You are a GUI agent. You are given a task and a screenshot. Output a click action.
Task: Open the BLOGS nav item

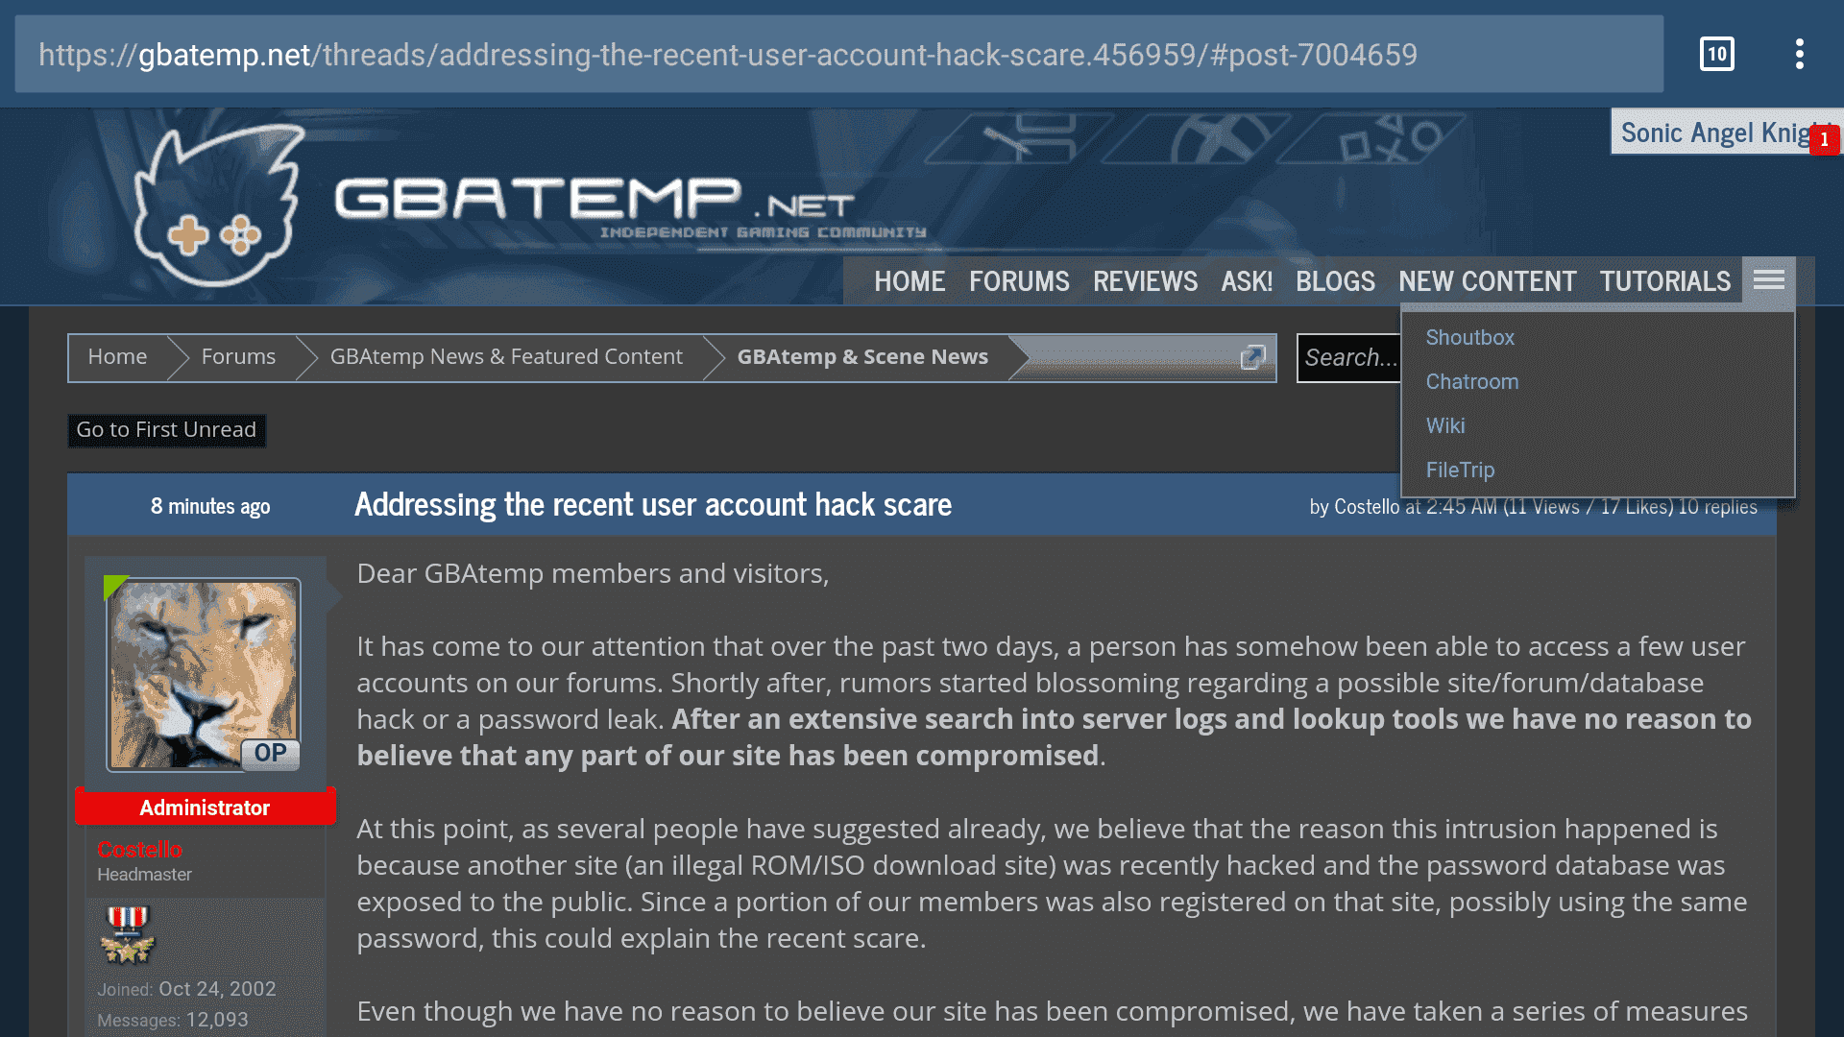pyautogui.click(x=1335, y=281)
